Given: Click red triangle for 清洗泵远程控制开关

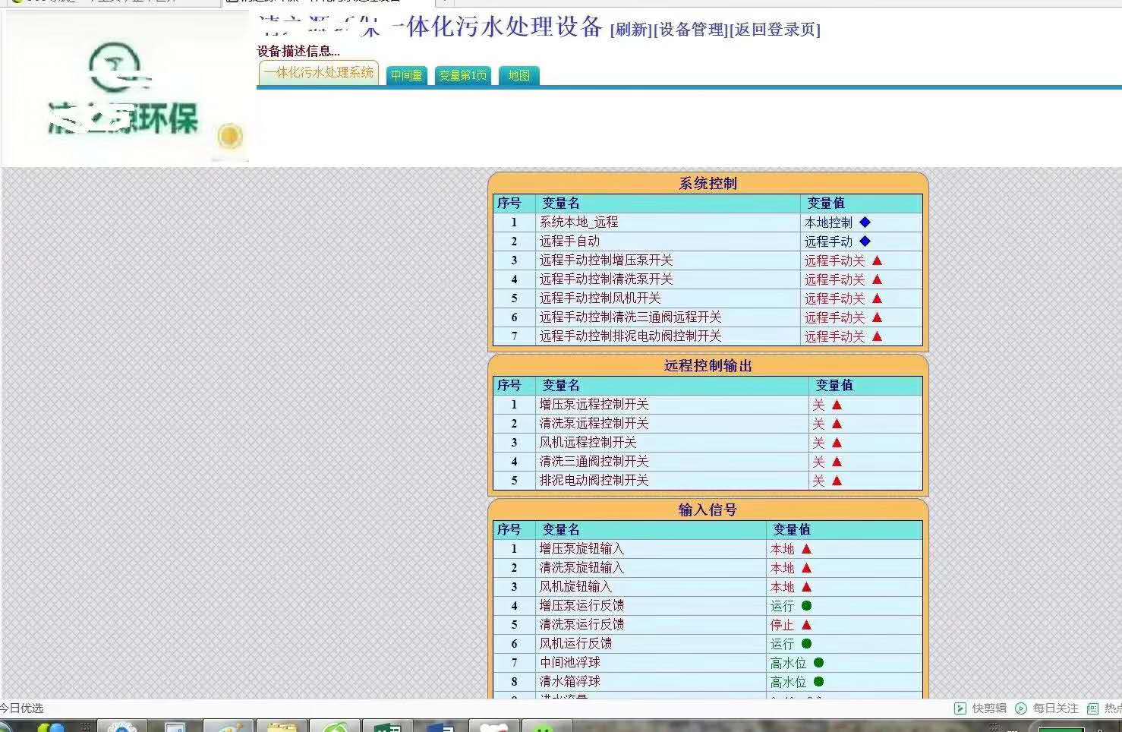Looking at the screenshot, I should pyautogui.click(x=837, y=424).
